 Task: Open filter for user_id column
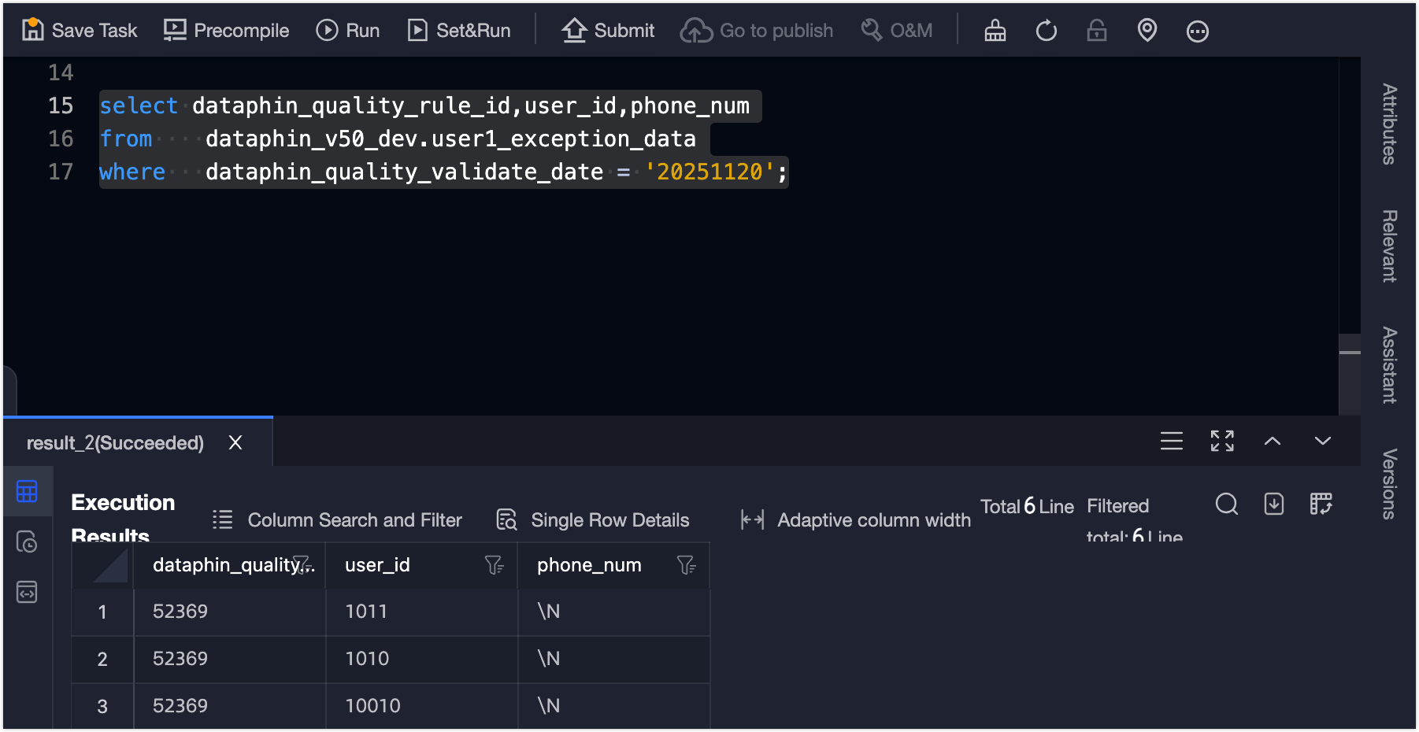pyautogui.click(x=494, y=565)
